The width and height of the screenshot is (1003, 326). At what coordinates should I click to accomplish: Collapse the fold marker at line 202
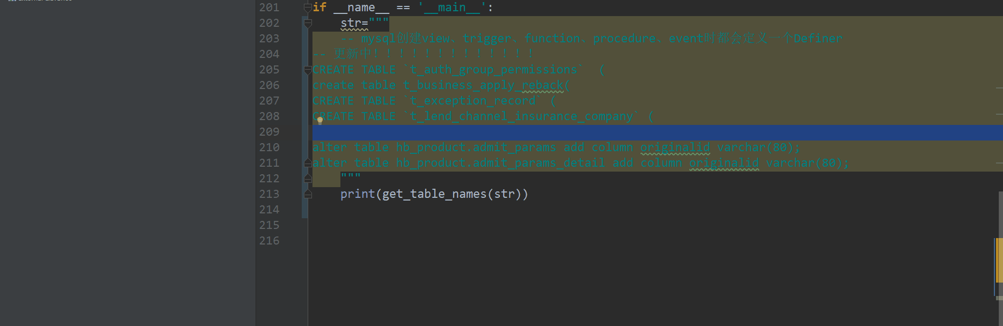(x=308, y=23)
